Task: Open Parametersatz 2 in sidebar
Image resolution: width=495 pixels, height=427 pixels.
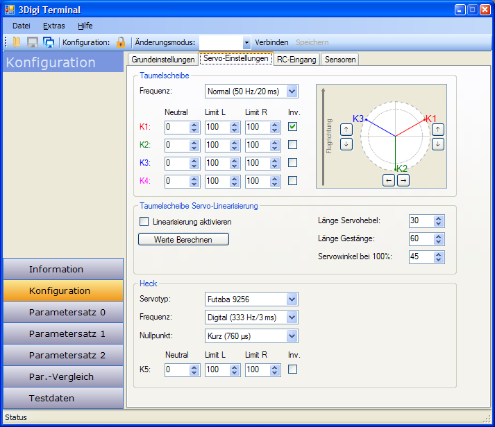Action: pos(63,355)
